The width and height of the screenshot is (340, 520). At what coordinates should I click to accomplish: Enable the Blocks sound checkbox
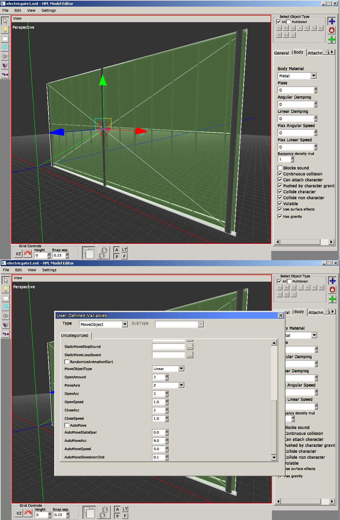click(x=280, y=168)
